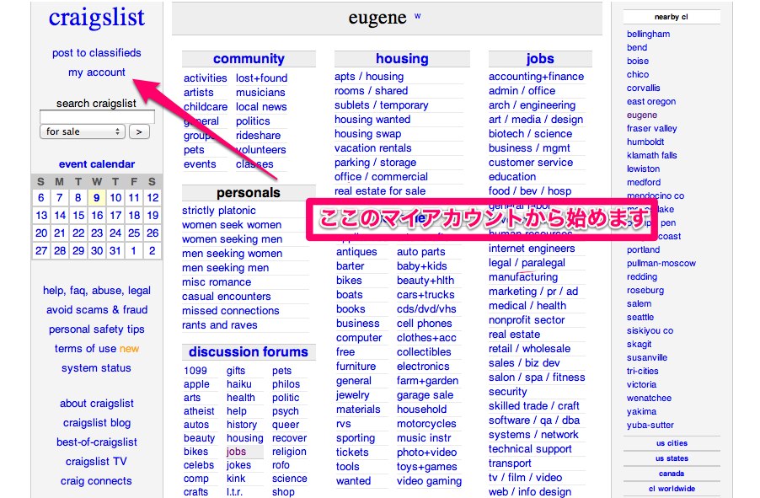Viewport: 760px width, 498px height.
Task: Open 'apts / housing' listings
Action: click(x=369, y=77)
